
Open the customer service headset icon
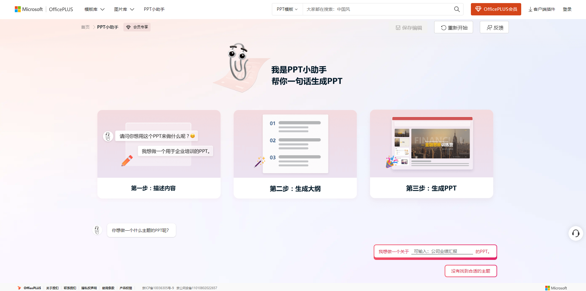[575, 233]
